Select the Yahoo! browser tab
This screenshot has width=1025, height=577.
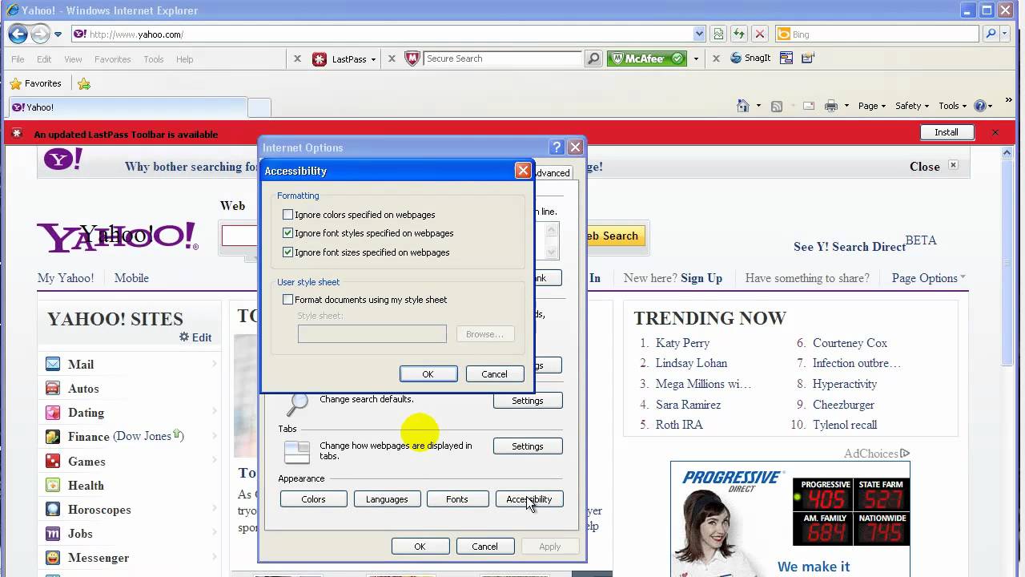[x=128, y=107]
